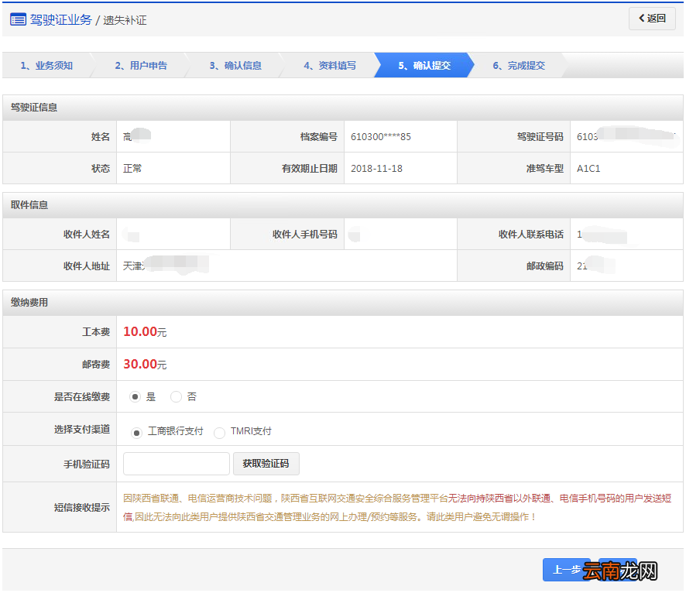Viewport: 686px width, 593px height.
Task: Click the 选择支付渠道 label
Action: click(x=82, y=430)
